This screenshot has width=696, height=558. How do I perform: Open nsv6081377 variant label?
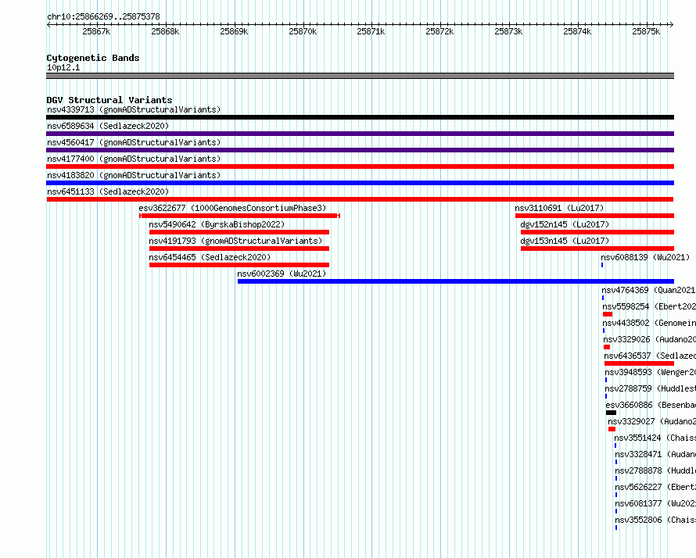[655, 503]
